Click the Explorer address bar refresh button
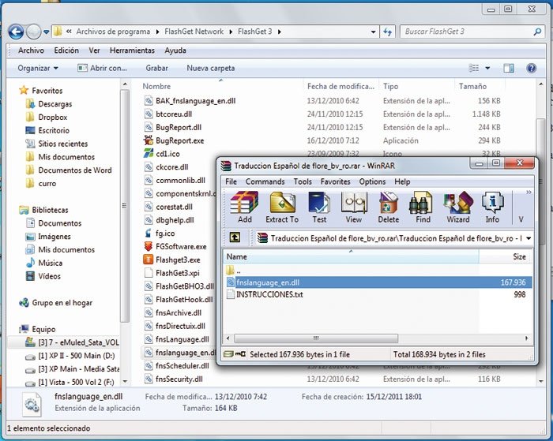 [x=388, y=32]
